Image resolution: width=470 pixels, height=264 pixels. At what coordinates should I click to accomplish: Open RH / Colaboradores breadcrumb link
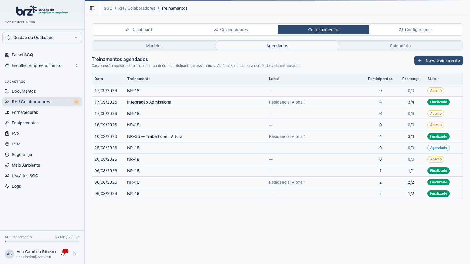tap(137, 8)
